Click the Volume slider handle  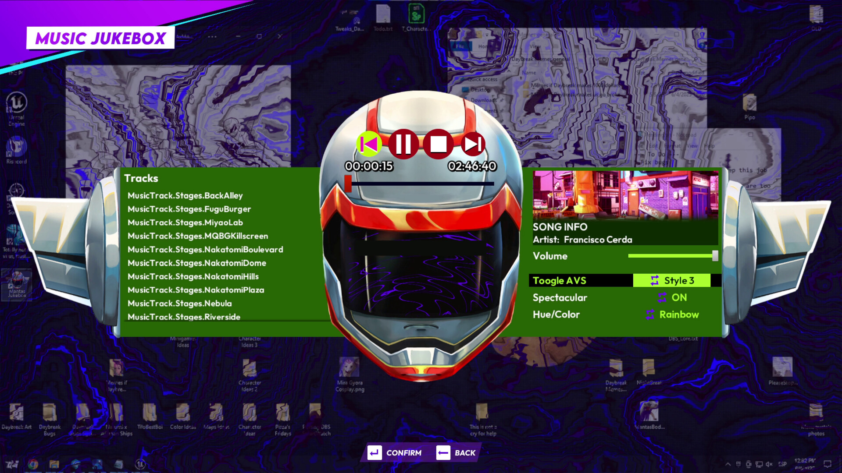click(715, 256)
